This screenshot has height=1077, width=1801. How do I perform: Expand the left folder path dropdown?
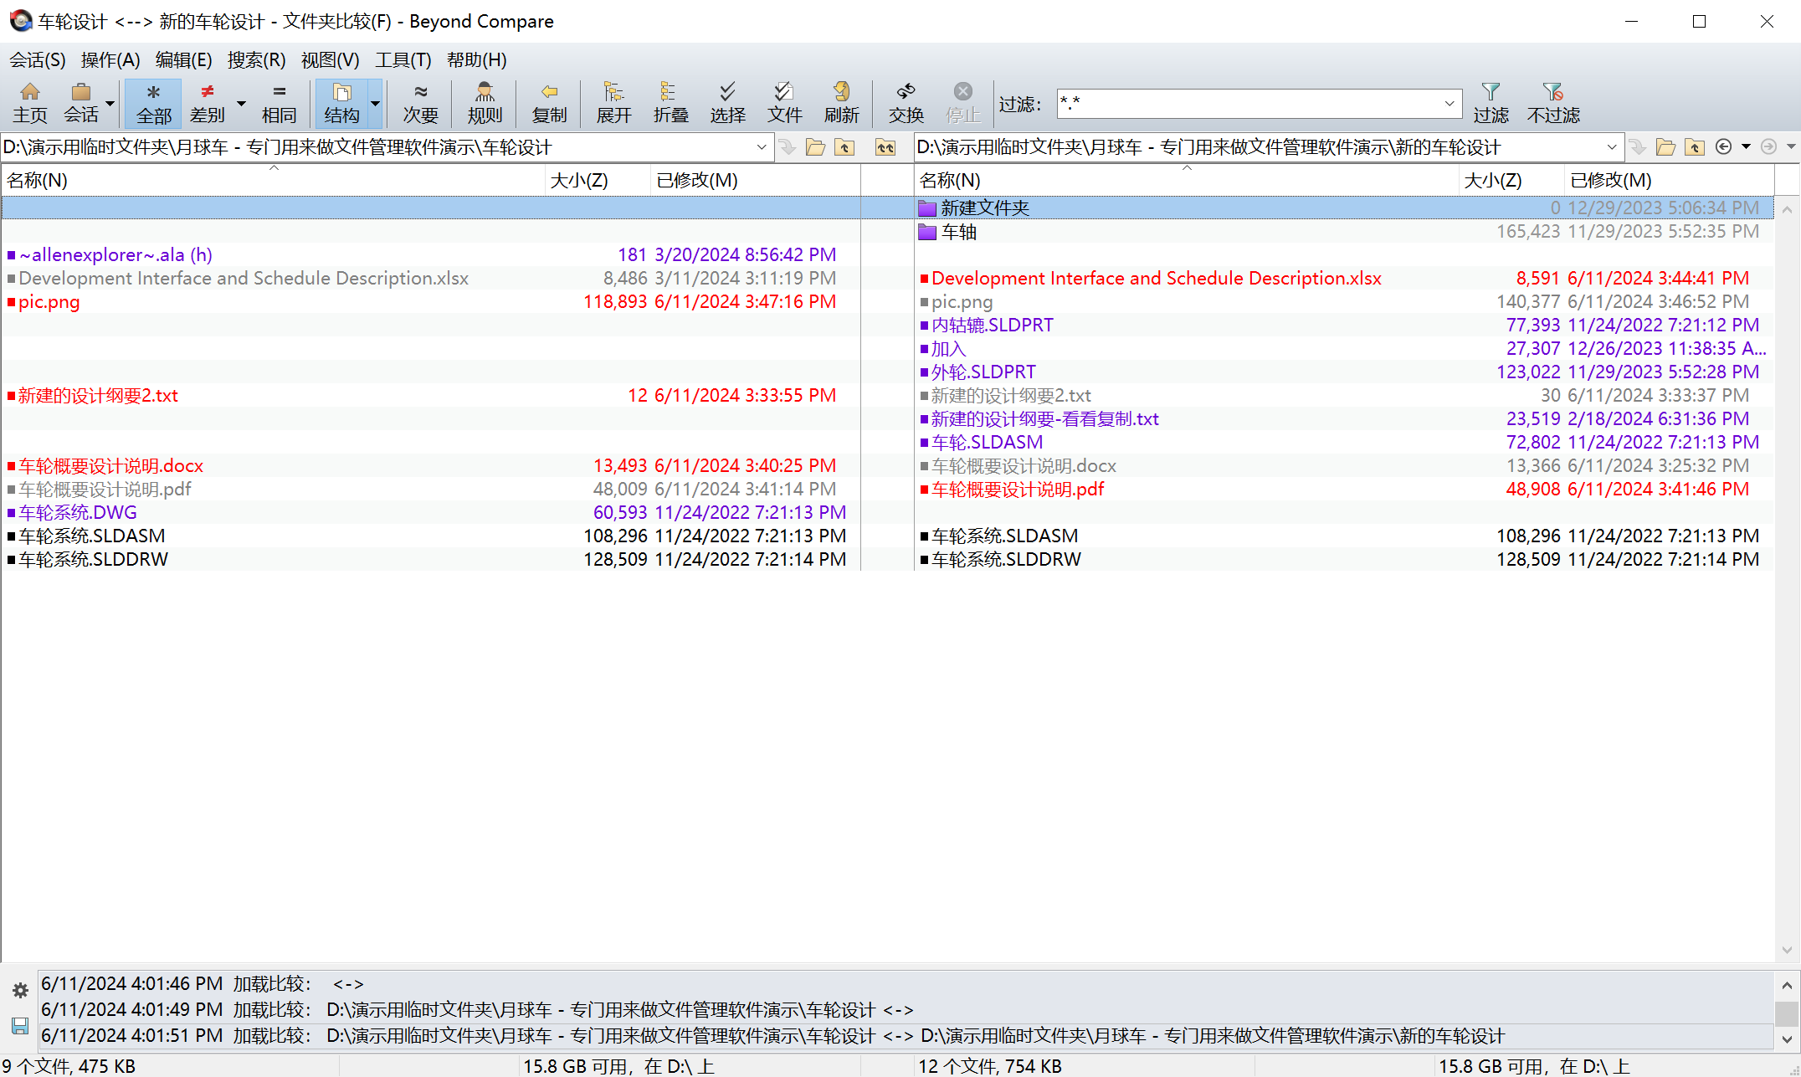click(x=761, y=147)
